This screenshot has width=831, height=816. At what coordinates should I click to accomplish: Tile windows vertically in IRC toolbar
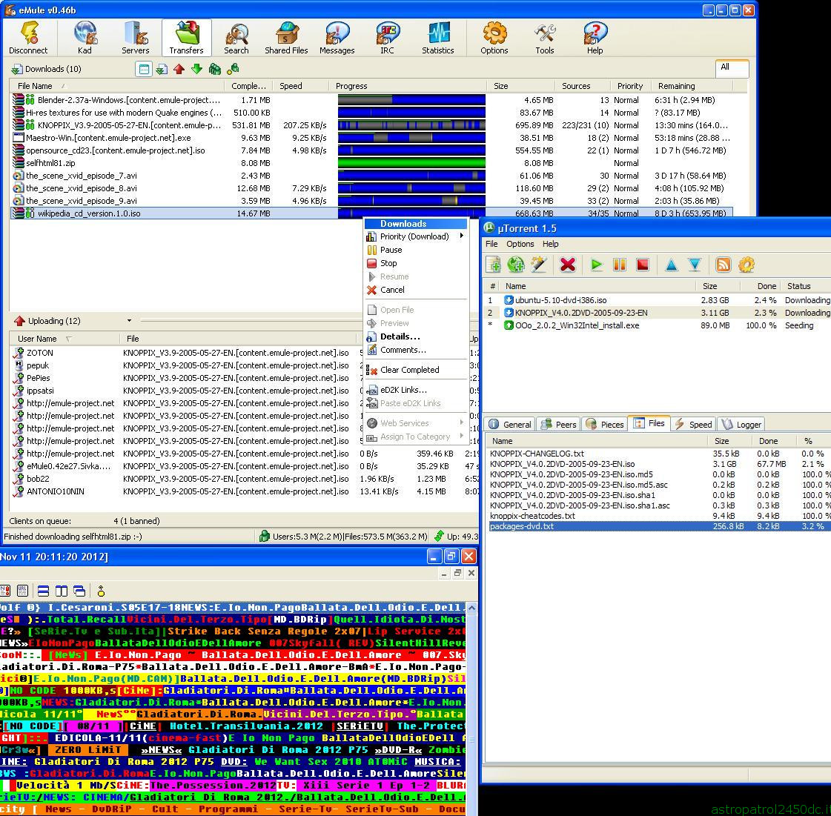pos(62,590)
